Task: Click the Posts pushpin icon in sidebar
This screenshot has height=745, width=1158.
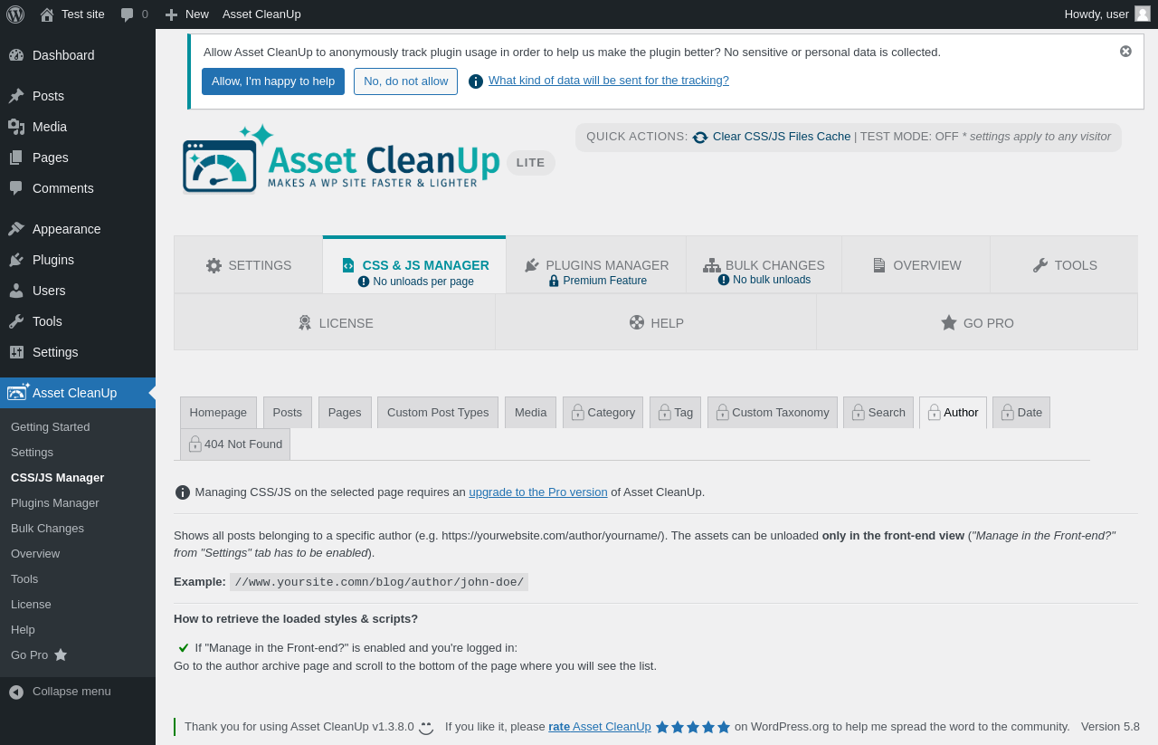Action: (16, 96)
